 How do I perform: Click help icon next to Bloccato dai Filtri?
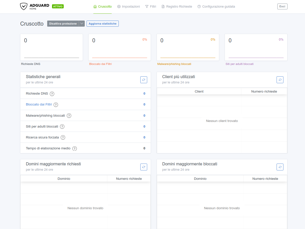click(56, 104)
